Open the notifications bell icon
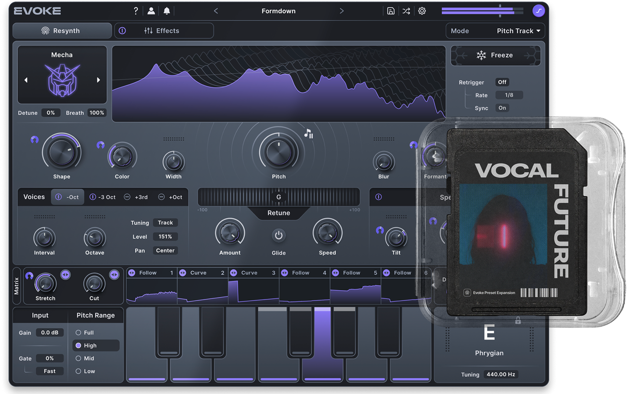The height and width of the screenshot is (394, 637). 167,11
